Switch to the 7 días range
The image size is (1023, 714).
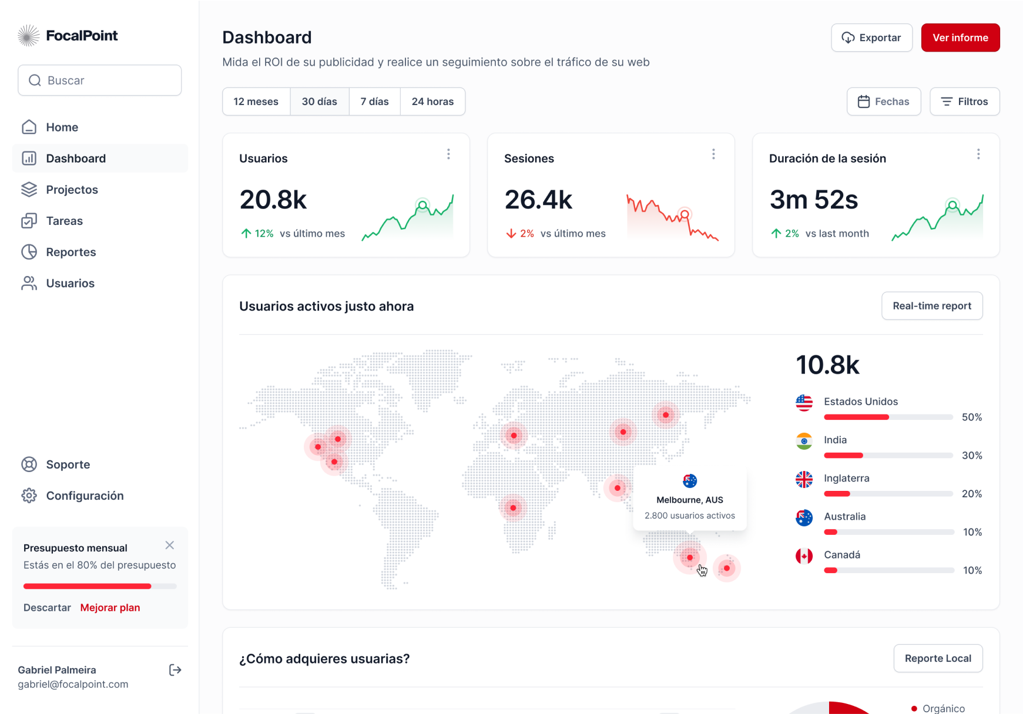374,102
